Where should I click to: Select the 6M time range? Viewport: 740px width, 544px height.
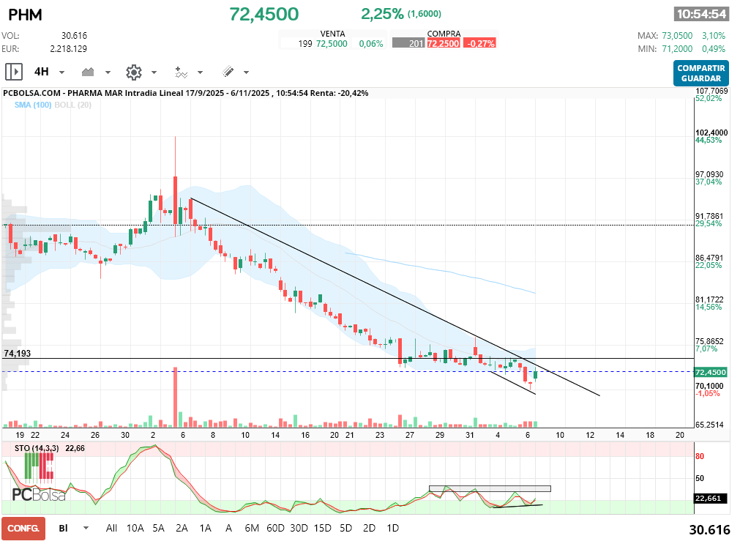click(252, 528)
